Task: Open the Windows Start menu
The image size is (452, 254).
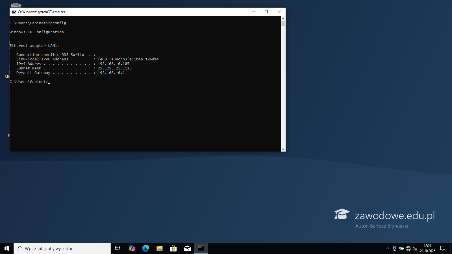Action: click(7, 248)
